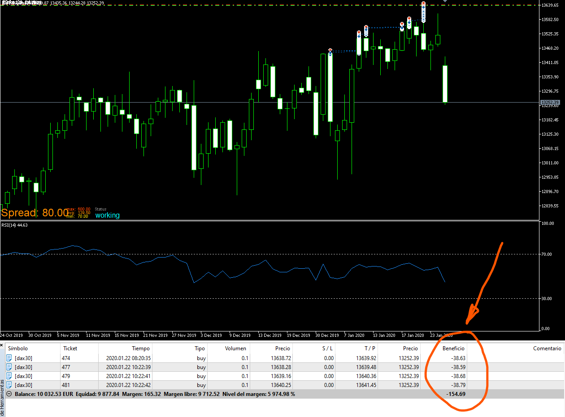
Task: Click time 2020.01.22 08:20:35
Action: click(128, 358)
